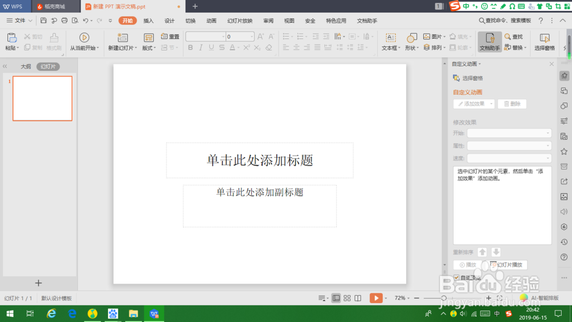Toggle Superscript formatting
Image resolution: width=572 pixels, height=322 pixels.
pyautogui.click(x=247, y=48)
